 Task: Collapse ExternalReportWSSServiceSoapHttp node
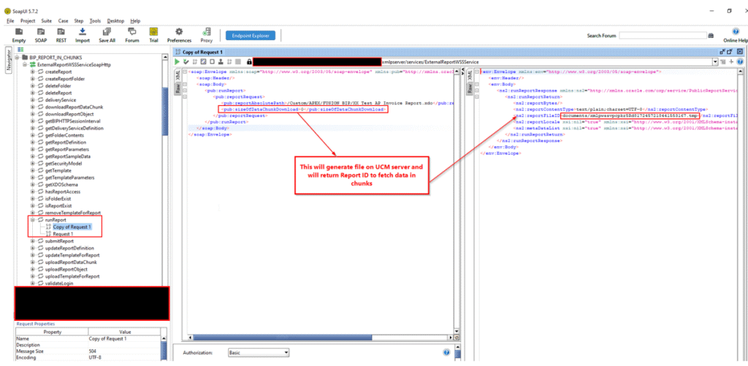click(24, 64)
